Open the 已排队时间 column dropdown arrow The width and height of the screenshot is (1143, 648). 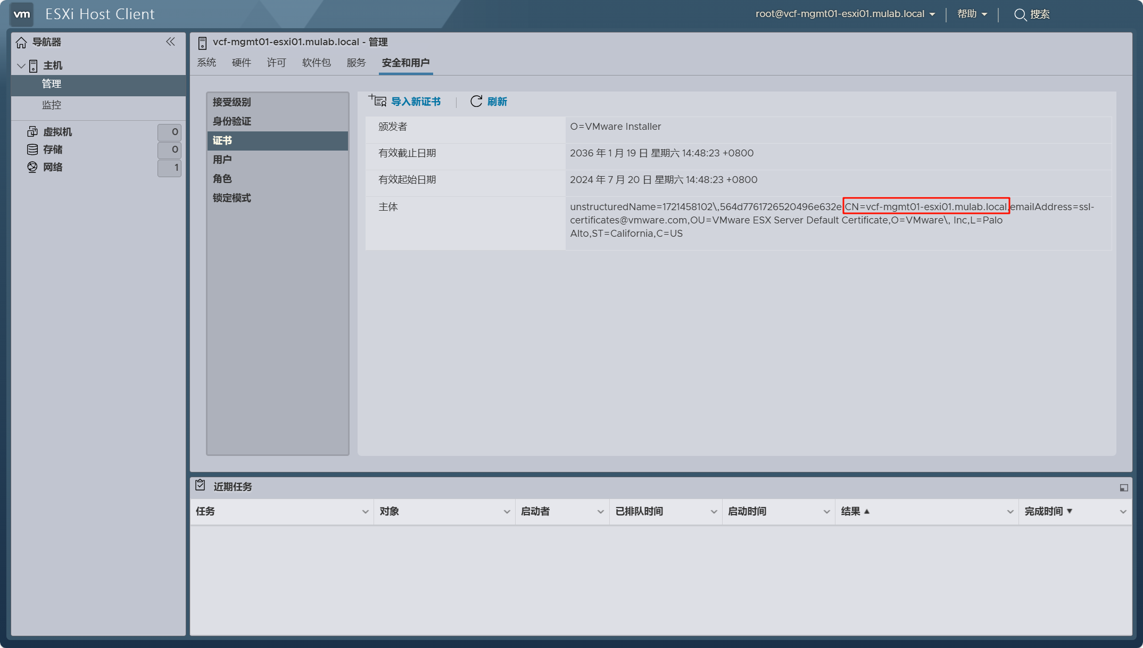coord(714,512)
